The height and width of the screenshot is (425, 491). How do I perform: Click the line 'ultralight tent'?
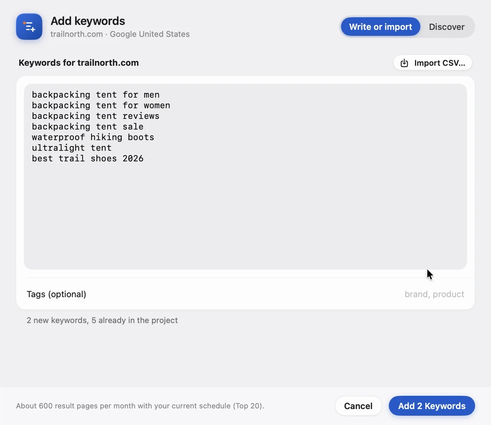(72, 148)
